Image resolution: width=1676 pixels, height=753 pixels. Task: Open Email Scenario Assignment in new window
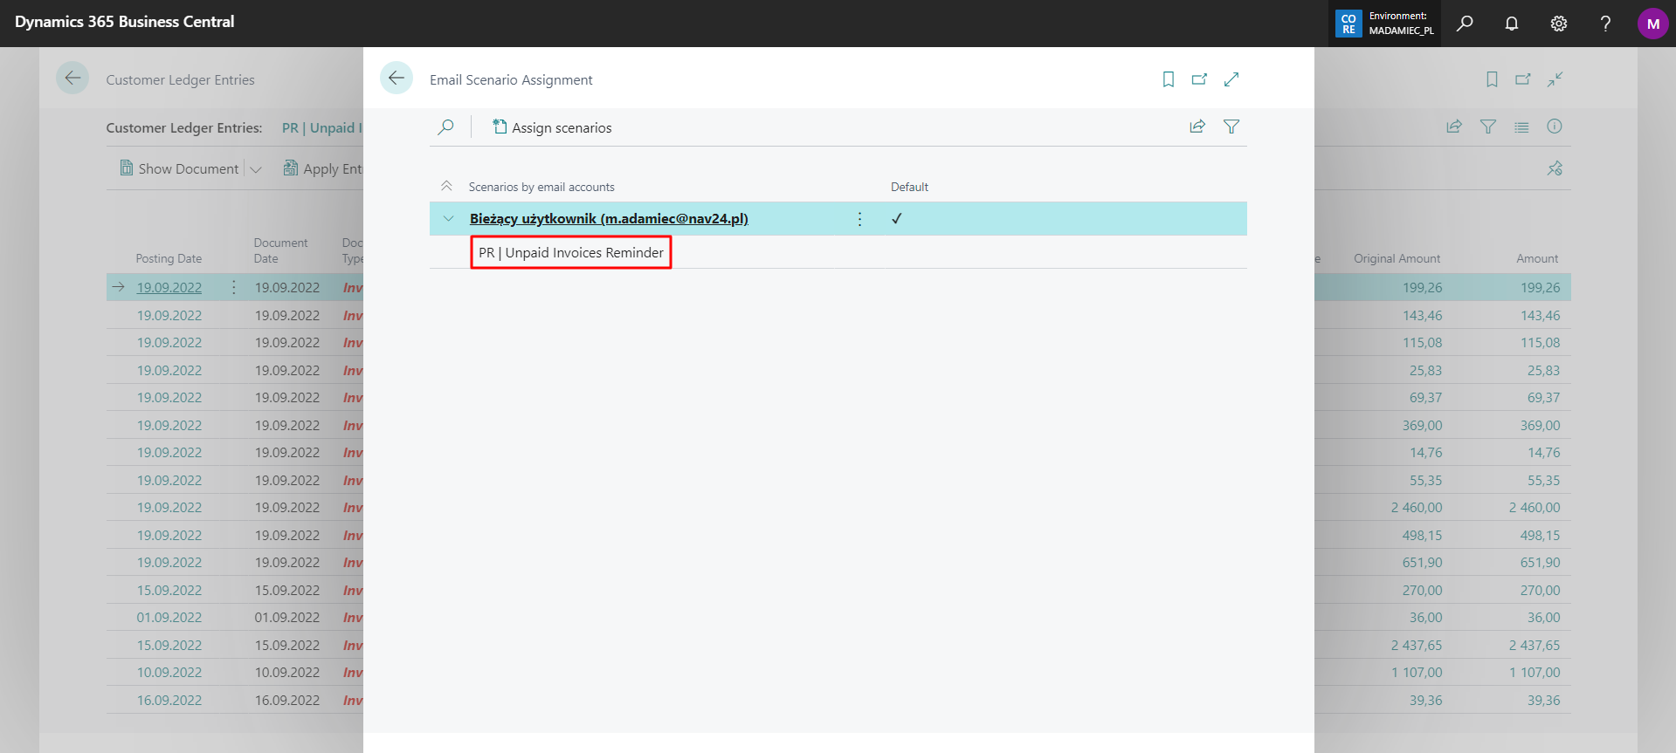[1199, 79]
